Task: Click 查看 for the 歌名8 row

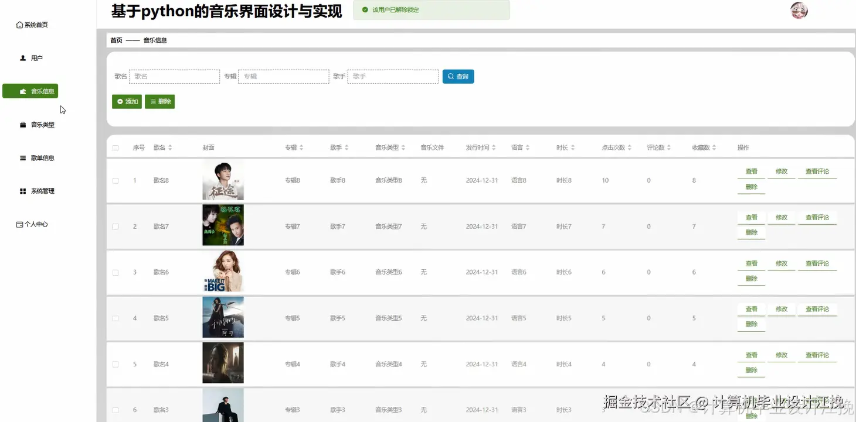Action: (x=751, y=171)
